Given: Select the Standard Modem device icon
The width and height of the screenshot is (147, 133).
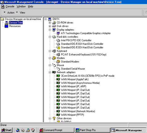Looking at the screenshot, I should click(58, 62).
